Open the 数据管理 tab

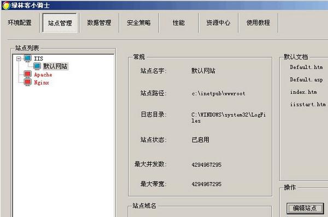[99, 22]
